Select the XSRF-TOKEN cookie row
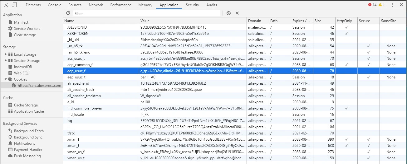 [x=235, y=34]
